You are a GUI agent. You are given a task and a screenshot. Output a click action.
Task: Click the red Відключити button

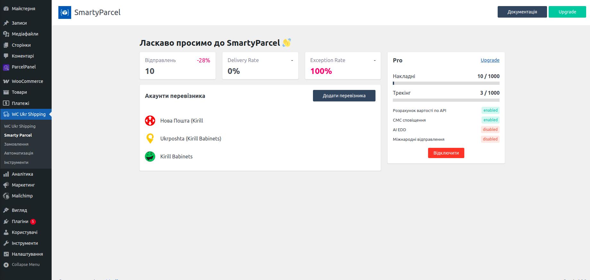click(446, 153)
